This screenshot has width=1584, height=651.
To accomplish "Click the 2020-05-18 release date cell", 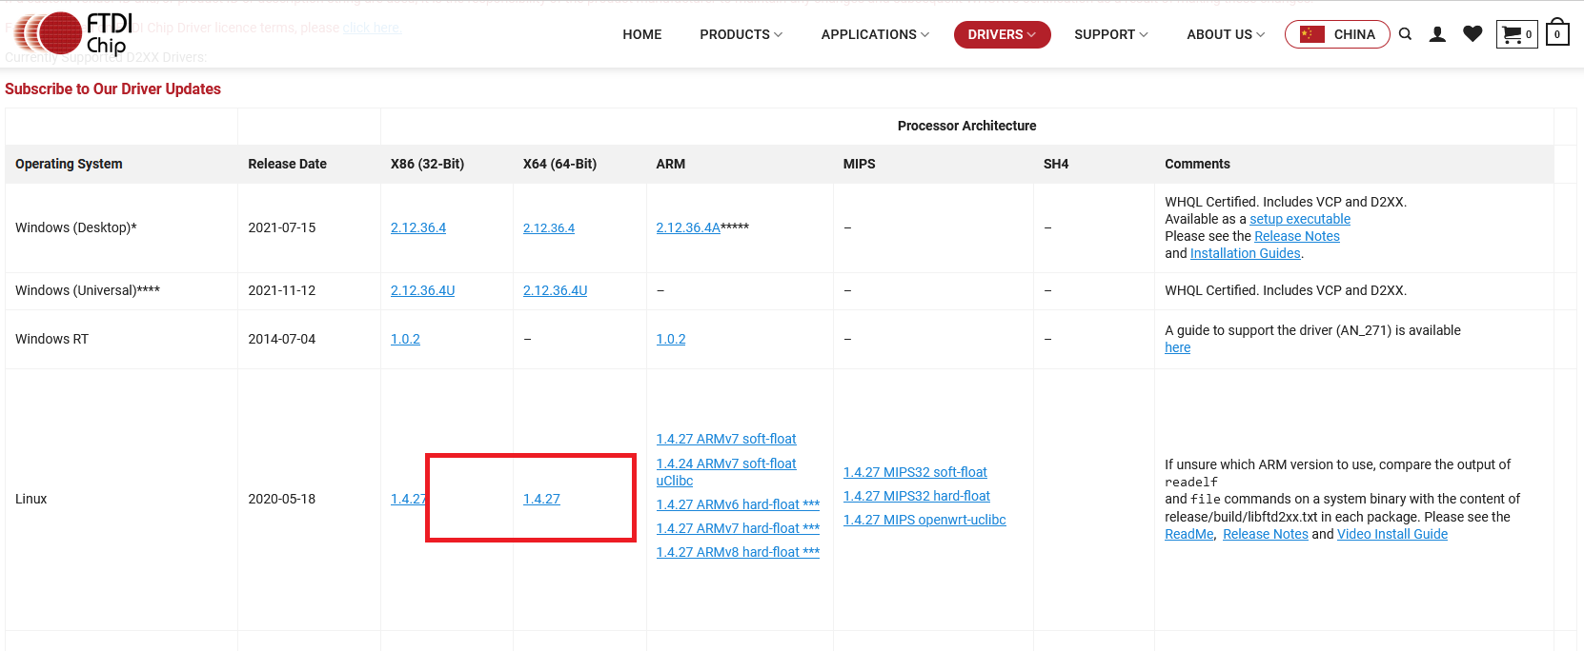I will (281, 499).
